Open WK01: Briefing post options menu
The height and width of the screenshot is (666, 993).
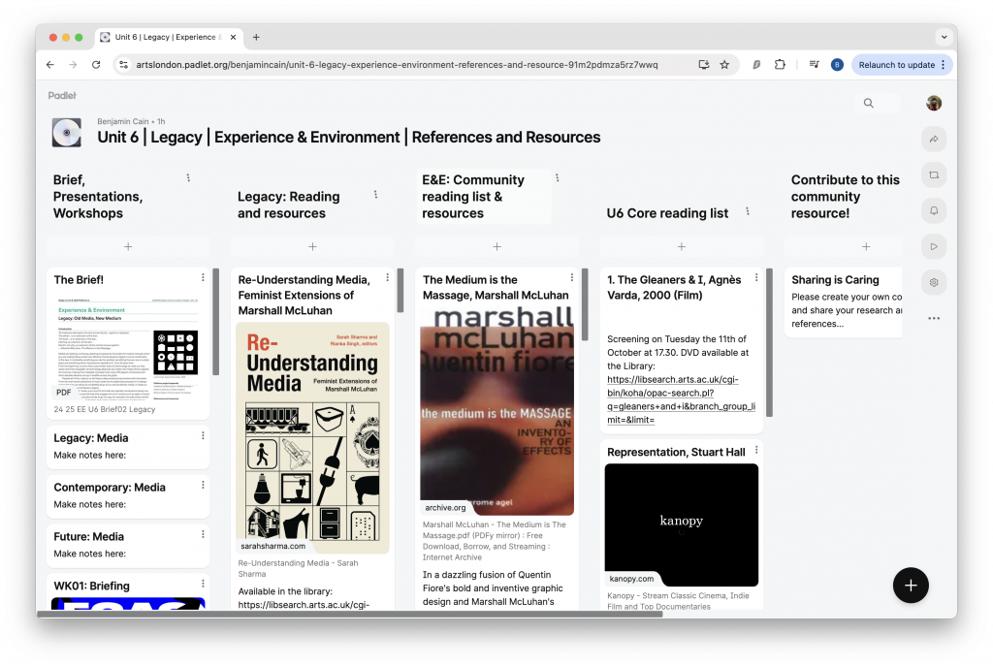pyautogui.click(x=203, y=584)
